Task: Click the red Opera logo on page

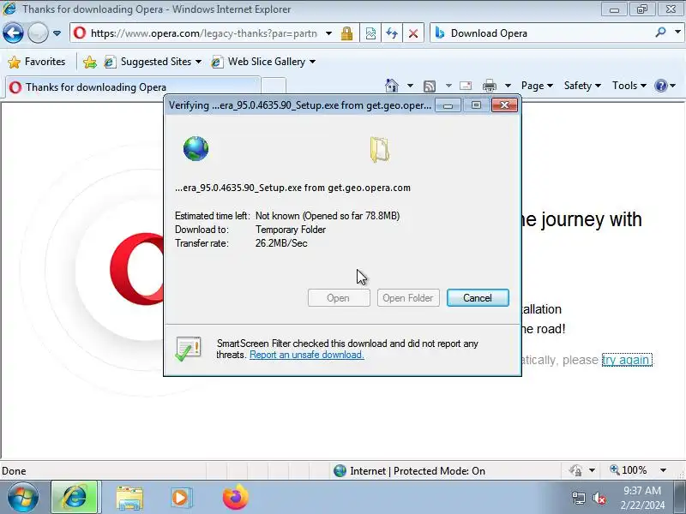Action: [x=136, y=269]
